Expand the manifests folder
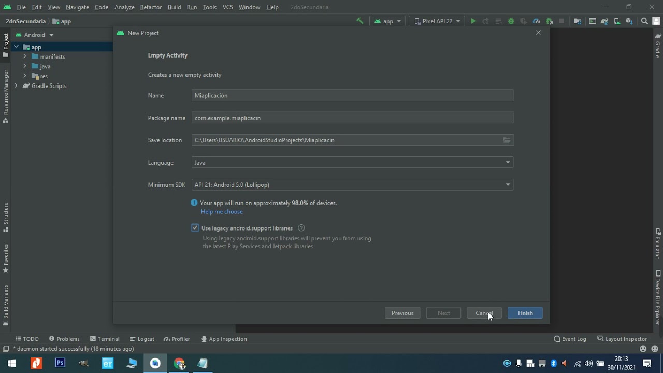This screenshot has width=663, height=373. 25,56
